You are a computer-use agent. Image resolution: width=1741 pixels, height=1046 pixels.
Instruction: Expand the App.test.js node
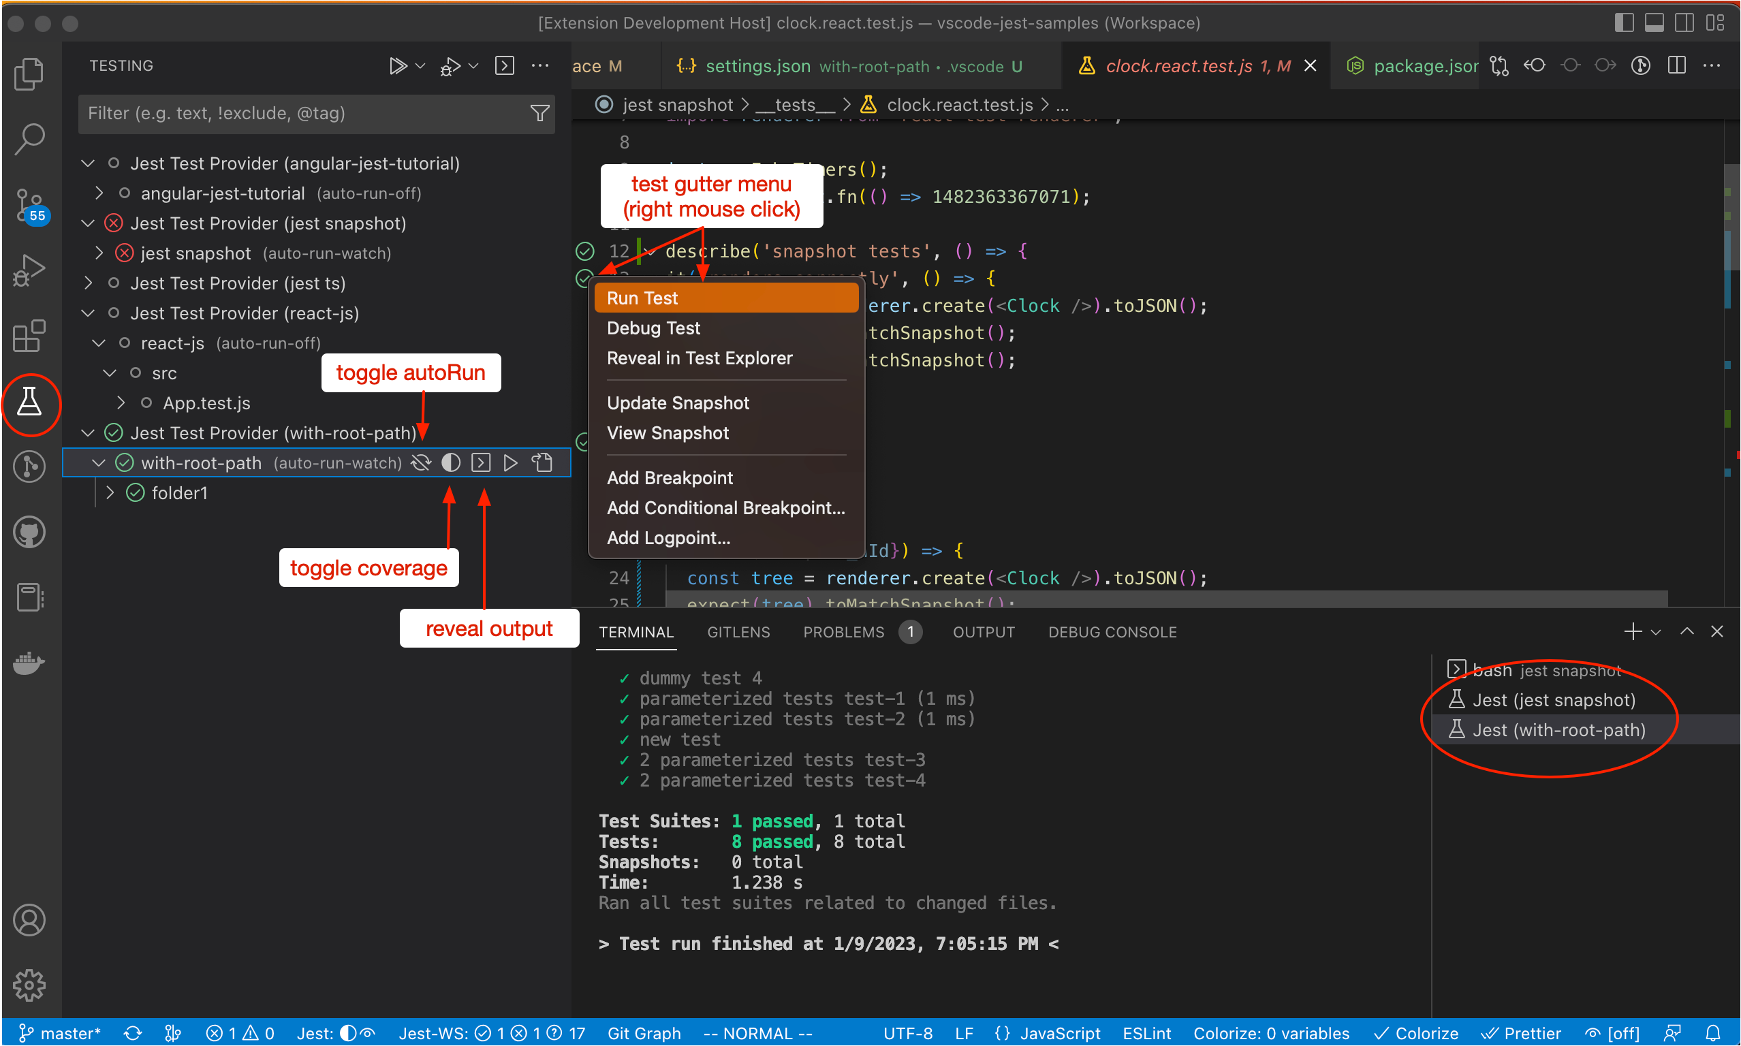coord(121,403)
